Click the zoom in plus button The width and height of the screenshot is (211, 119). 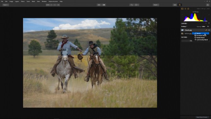[58, 5]
